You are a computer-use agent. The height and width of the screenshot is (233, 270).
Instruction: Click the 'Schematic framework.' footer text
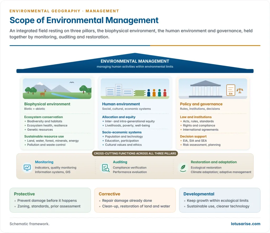point(30,224)
